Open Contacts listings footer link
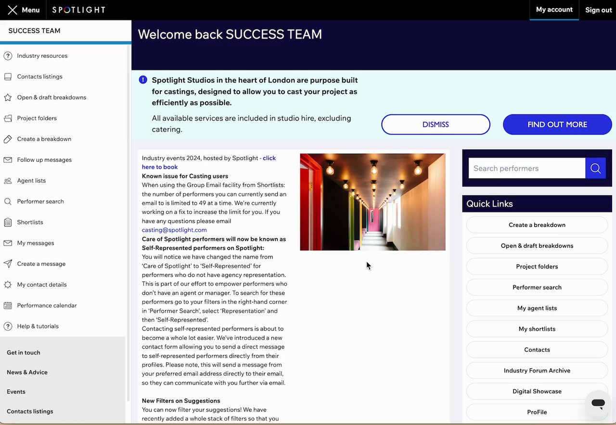Image resolution: width=616 pixels, height=425 pixels. [x=30, y=412]
